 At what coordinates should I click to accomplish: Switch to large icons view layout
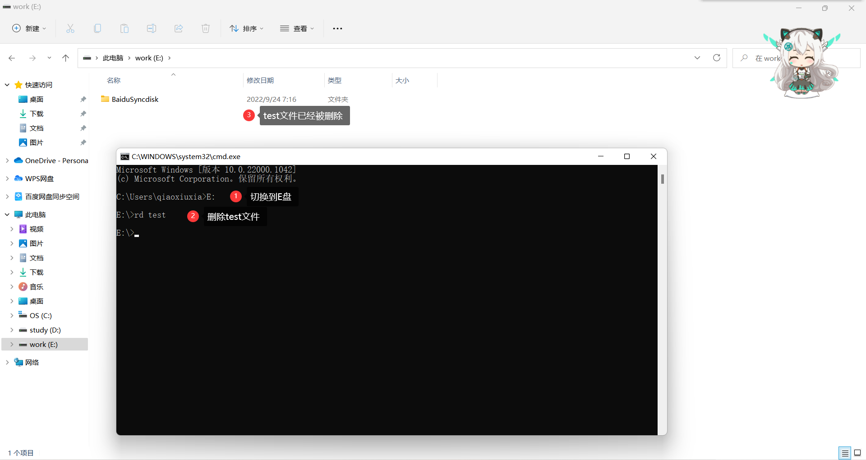(x=857, y=453)
